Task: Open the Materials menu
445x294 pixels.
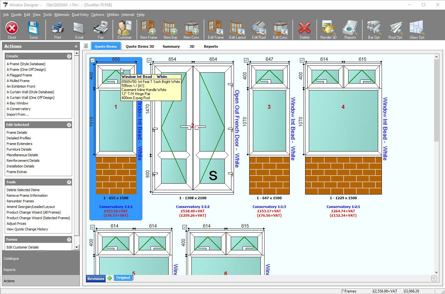Action: (x=62, y=14)
